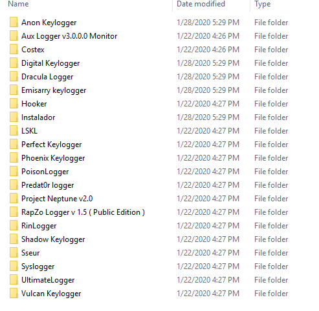The width and height of the screenshot is (319, 311).
Task: Click the RinLogger folder icon
Action: (x=14, y=226)
